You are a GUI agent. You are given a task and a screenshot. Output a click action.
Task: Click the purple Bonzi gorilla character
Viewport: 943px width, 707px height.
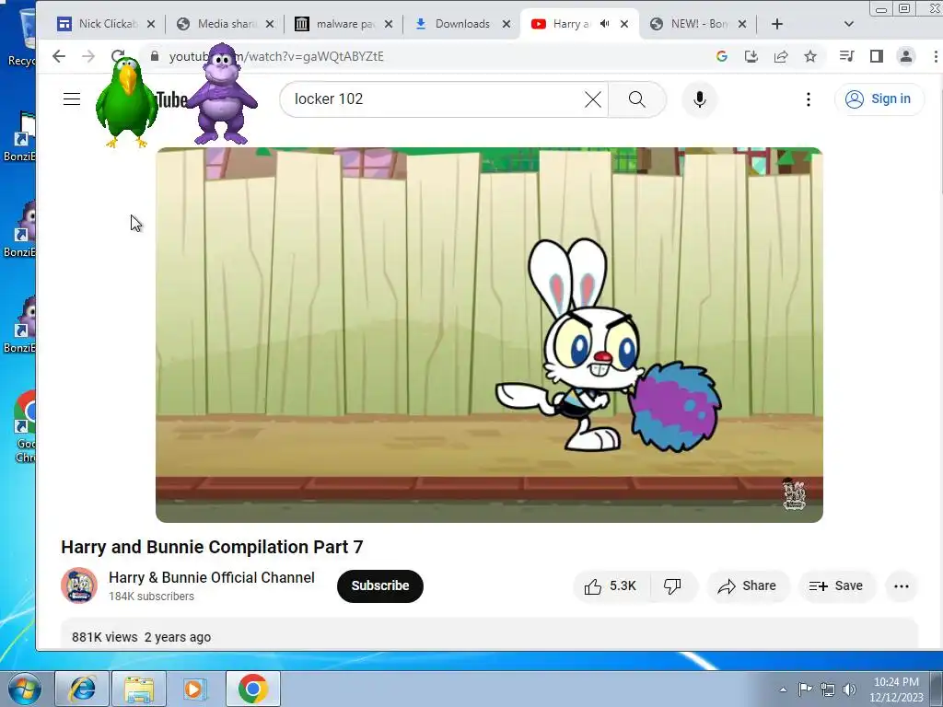pos(223,95)
